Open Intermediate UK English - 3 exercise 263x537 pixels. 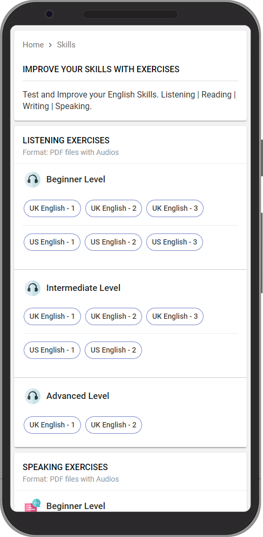pos(175,316)
